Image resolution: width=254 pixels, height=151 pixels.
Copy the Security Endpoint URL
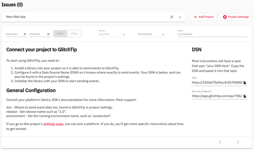tap(245, 96)
